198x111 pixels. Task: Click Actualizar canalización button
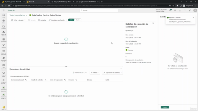click(x=57, y=20)
